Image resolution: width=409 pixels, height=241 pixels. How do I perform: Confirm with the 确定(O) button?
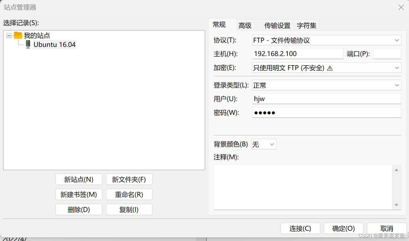coord(344,228)
